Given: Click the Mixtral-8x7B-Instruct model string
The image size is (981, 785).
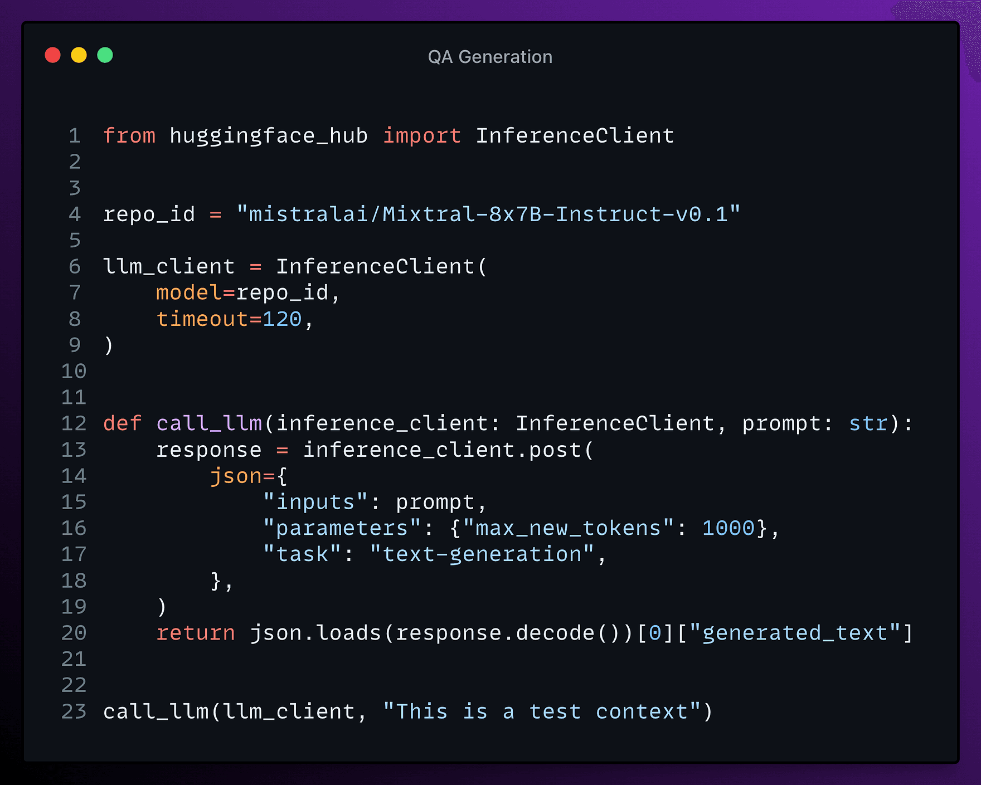Looking at the screenshot, I should click(488, 214).
